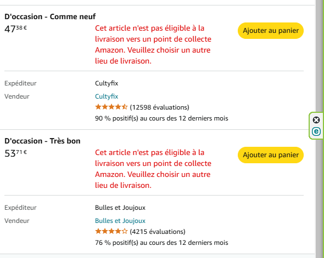Image resolution: width=324 pixels, height=258 pixels.
Task: View the 12598 évaluations count
Action: (159, 107)
